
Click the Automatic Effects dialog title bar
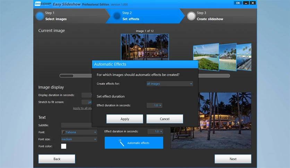tap(145, 64)
